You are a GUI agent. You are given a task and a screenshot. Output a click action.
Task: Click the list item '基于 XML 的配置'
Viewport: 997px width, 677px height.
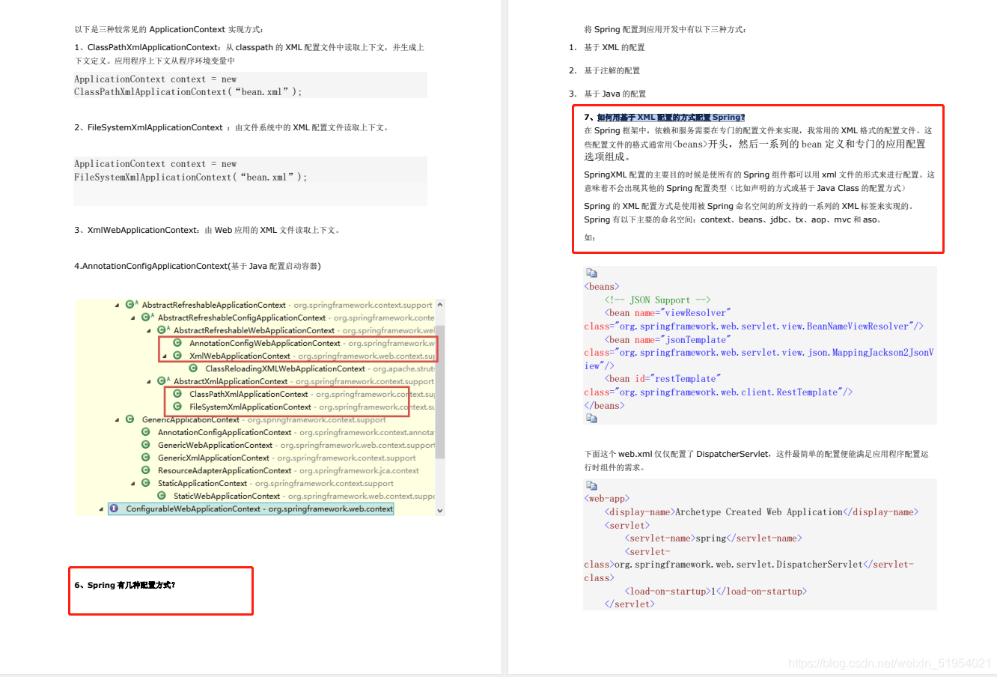click(x=614, y=47)
